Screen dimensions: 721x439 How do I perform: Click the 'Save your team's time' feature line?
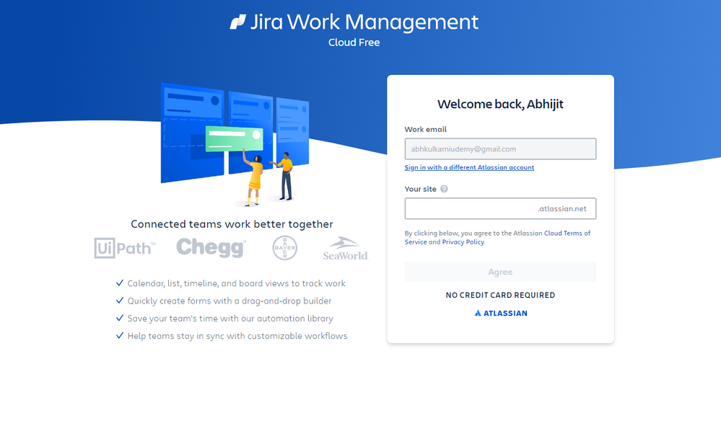pos(230,318)
